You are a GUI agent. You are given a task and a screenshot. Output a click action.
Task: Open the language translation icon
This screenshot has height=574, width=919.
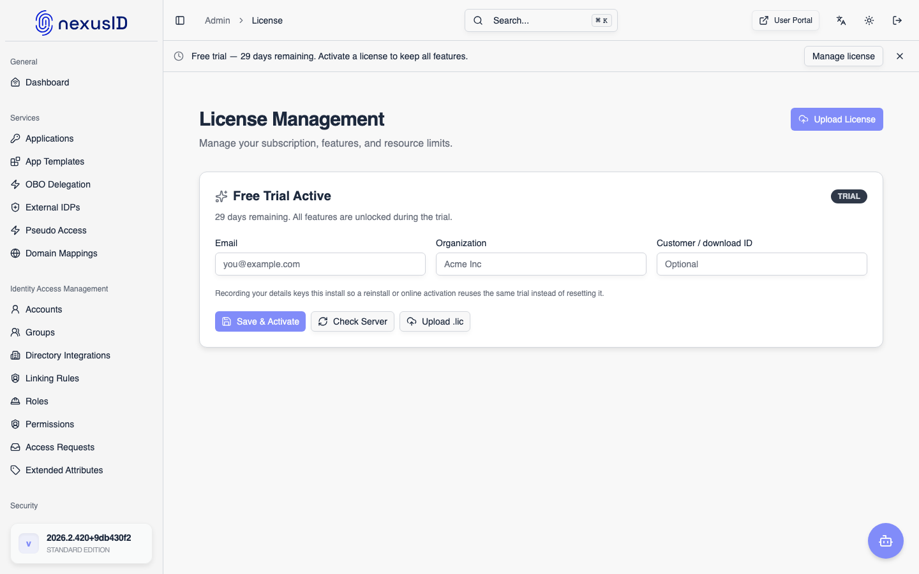pyautogui.click(x=841, y=20)
